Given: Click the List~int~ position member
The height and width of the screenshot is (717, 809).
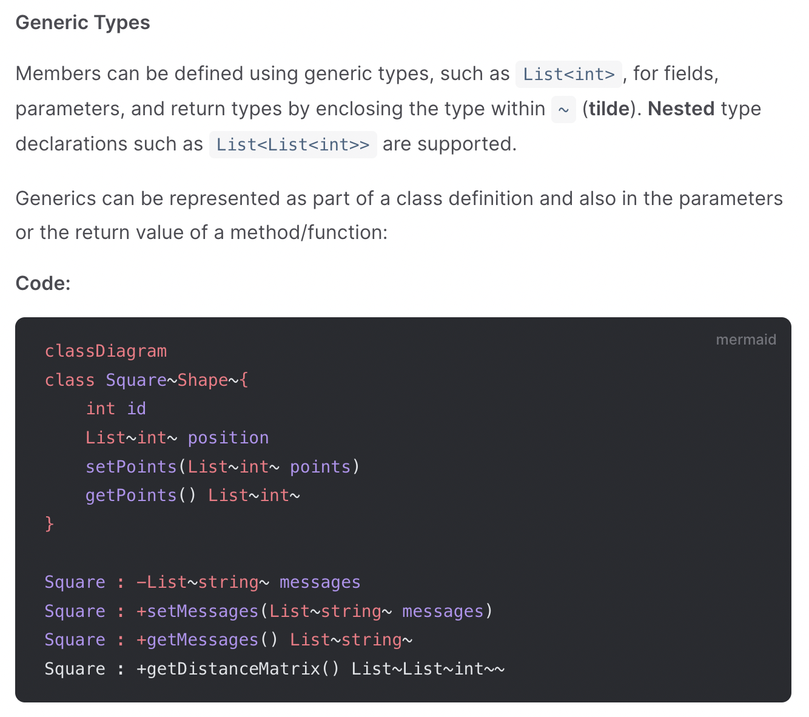Looking at the screenshot, I should [x=176, y=437].
